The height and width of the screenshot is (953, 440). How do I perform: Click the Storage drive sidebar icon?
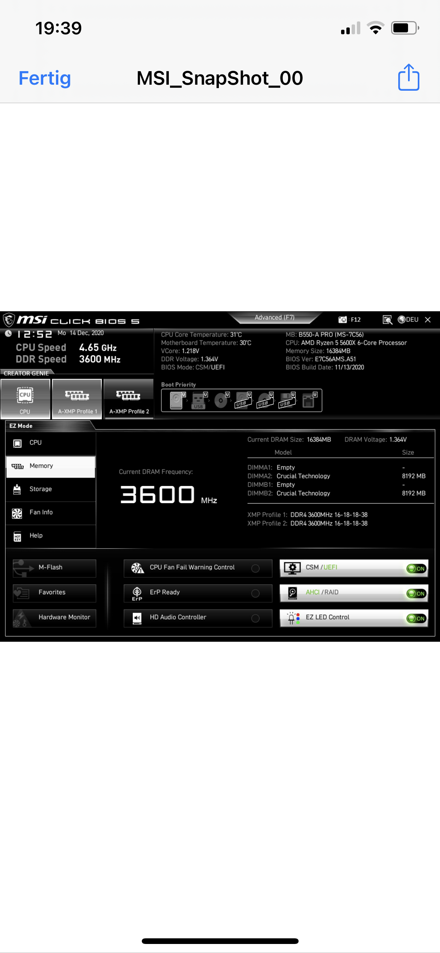[x=17, y=489]
